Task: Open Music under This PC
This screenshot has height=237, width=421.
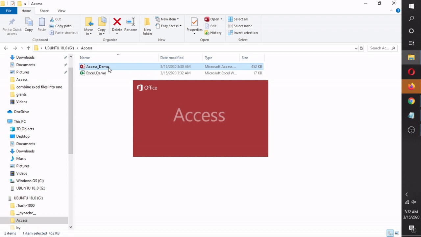Action: (x=21, y=159)
